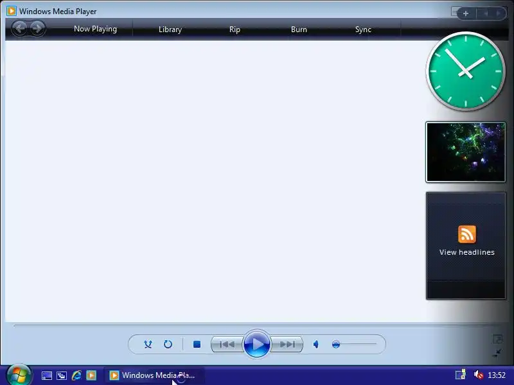Image resolution: width=514 pixels, height=385 pixels.
Task: Click View headlines in feed gadget
Action: click(467, 252)
